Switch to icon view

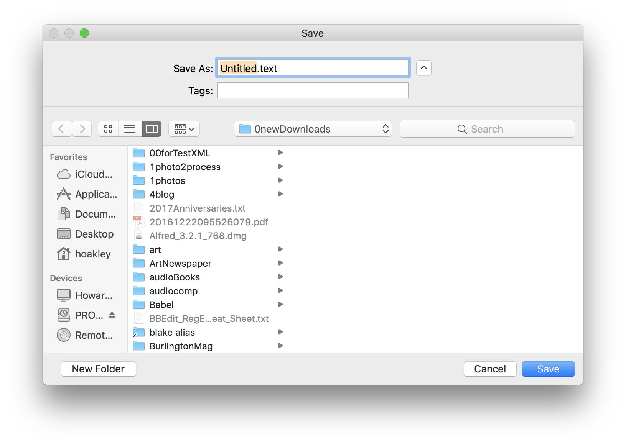pos(108,129)
